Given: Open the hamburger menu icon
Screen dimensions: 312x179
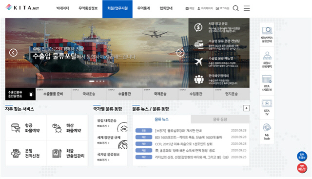Looking at the screenshot, I should 247,8.
